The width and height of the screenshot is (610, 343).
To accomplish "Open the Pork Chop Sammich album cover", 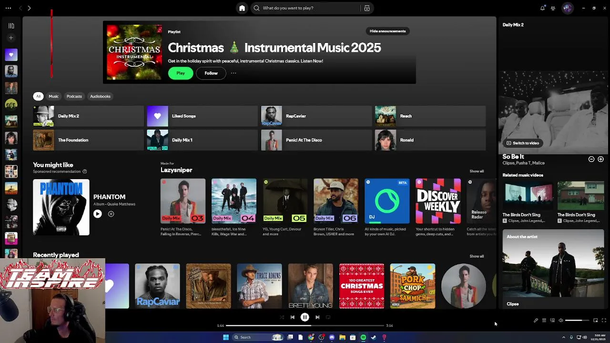I will click(x=413, y=286).
